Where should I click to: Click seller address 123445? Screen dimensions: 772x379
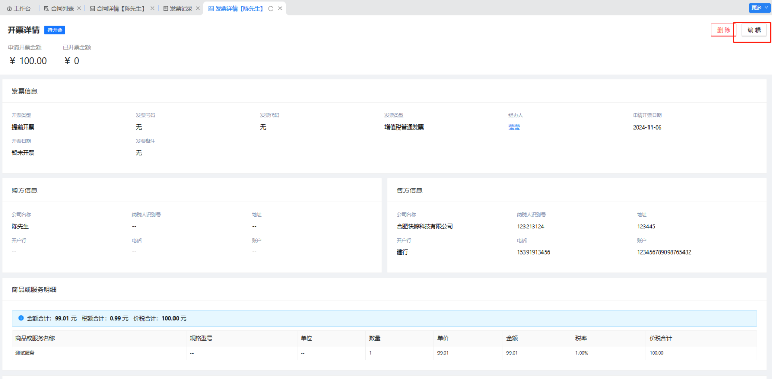coord(646,226)
